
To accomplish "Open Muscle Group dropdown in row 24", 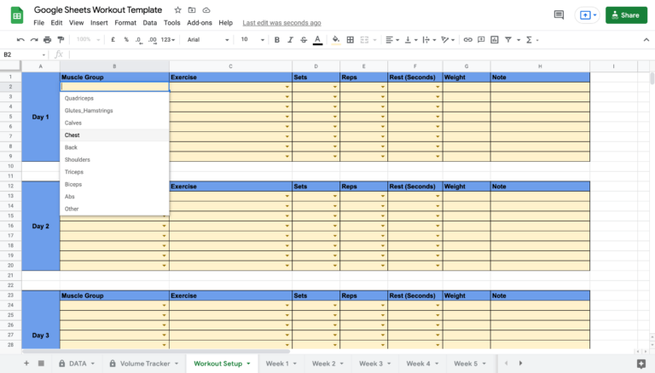I will pos(164,306).
